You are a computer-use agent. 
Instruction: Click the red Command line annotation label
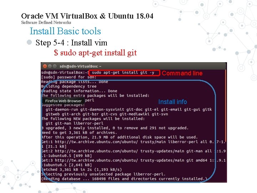point(182,73)
